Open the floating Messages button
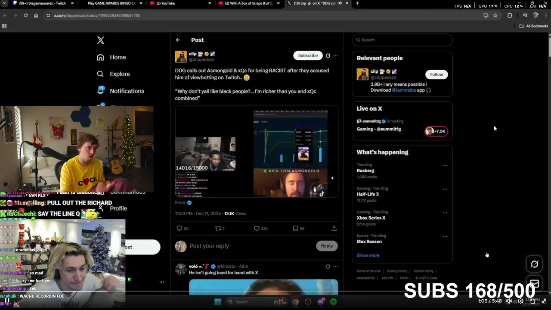This screenshot has height=310, width=551. point(534,283)
